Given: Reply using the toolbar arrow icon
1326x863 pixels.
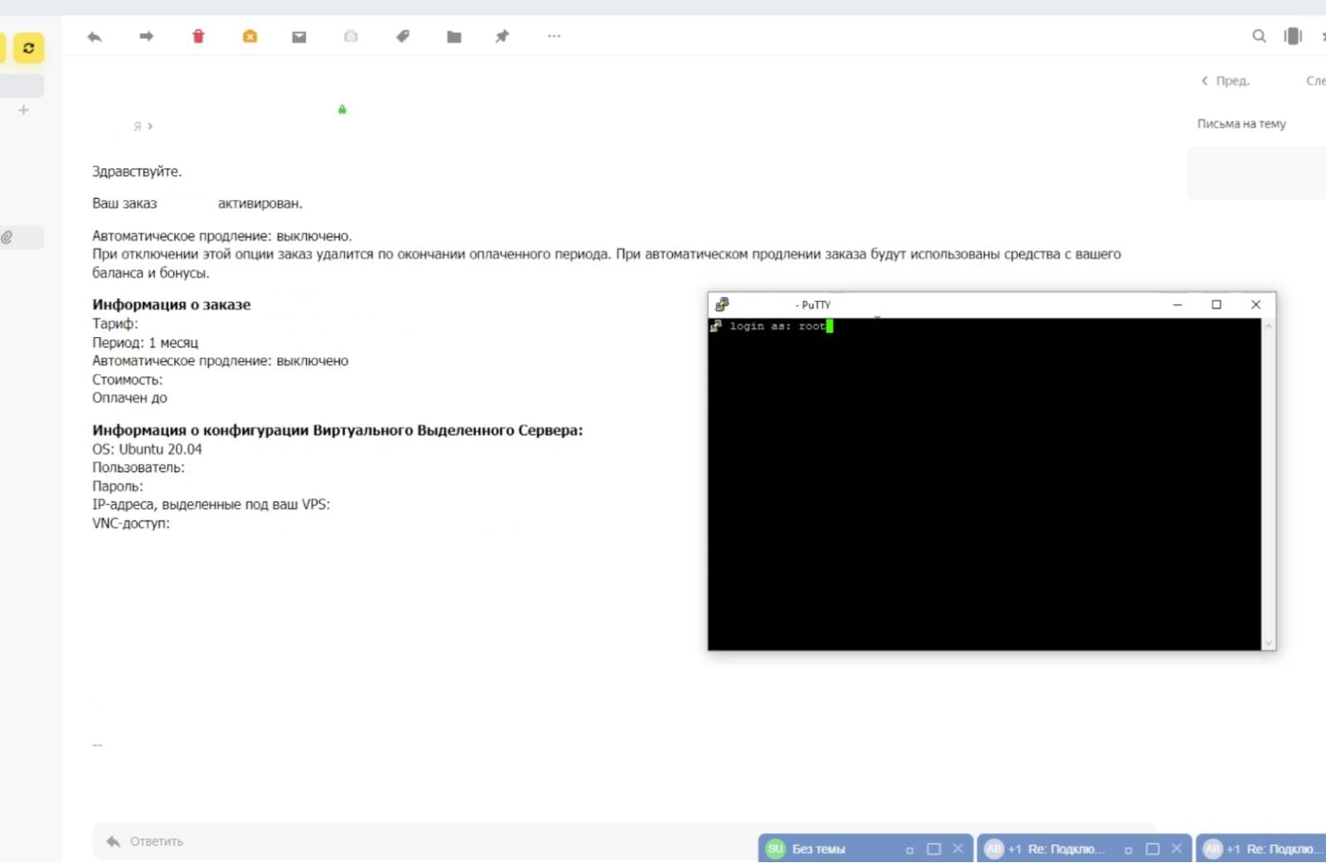Looking at the screenshot, I should click(x=94, y=36).
